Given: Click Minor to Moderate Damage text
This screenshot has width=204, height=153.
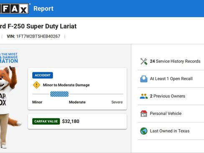Looking at the screenshot, I should coord(66,85).
